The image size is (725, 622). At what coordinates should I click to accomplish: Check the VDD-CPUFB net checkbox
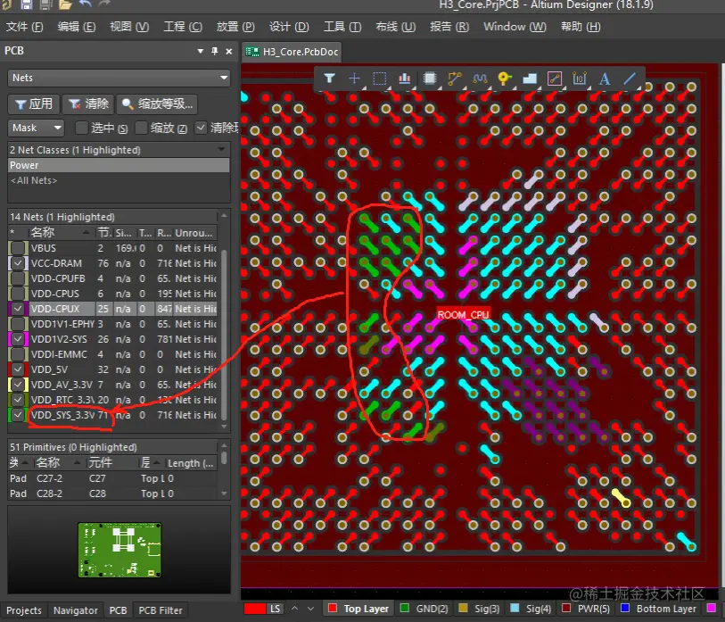[18, 278]
